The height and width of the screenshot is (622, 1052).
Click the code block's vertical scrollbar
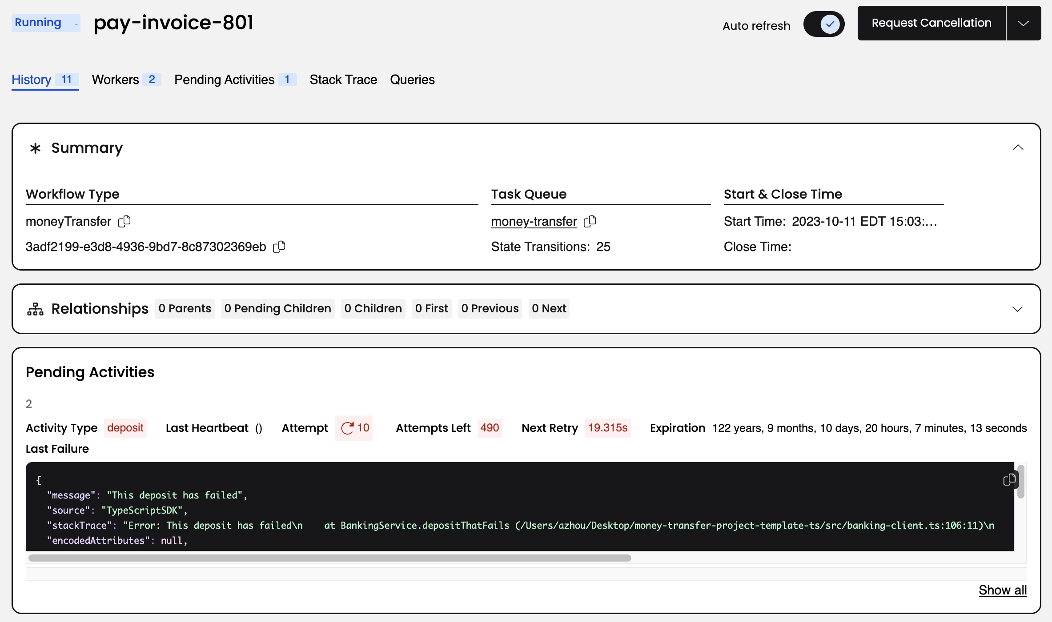[x=1020, y=482]
